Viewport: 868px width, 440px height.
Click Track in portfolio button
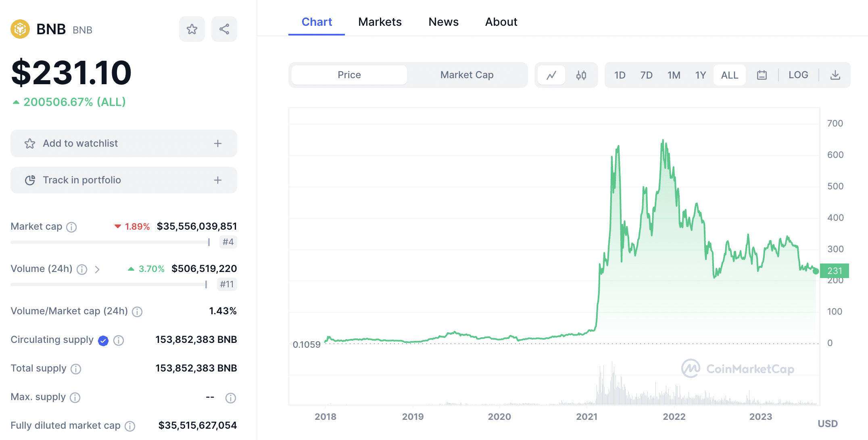click(x=124, y=180)
